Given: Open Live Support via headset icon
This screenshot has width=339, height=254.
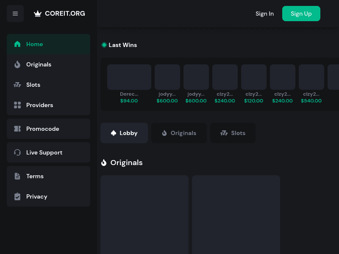Looking at the screenshot, I should pos(17,152).
